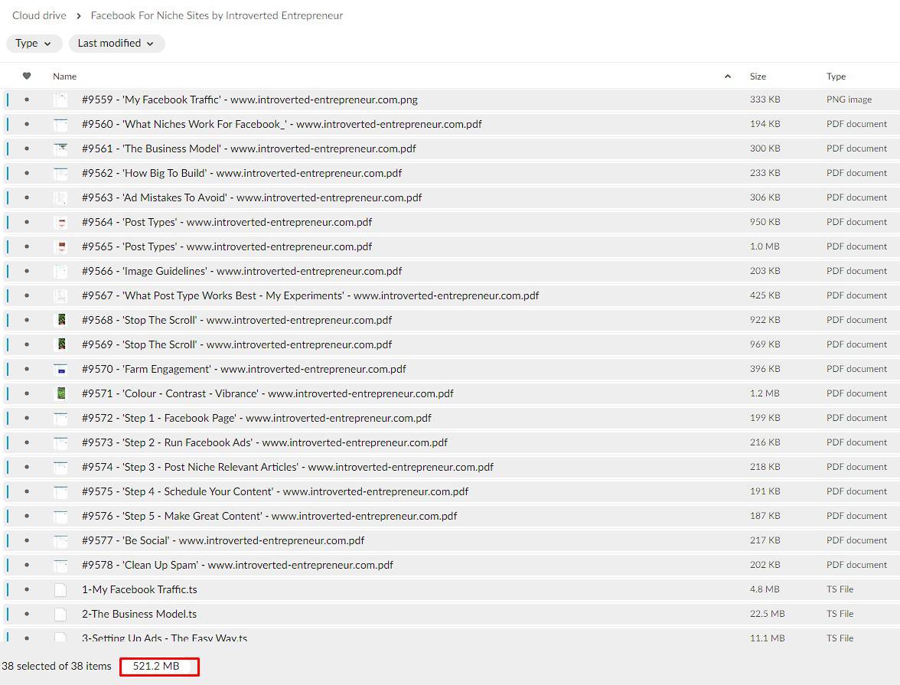Viewport: 900px width, 685px height.
Task: Select file name "#9563 - 'Ad Mistakes To Avoid'"
Action: point(251,197)
